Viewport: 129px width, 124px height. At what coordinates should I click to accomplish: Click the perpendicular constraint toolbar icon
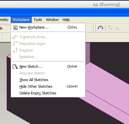click(x=118, y=28)
